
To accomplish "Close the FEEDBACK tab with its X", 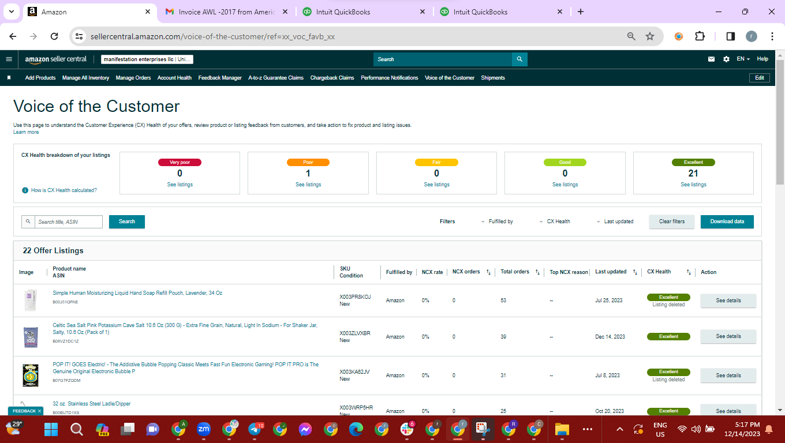I will point(39,411).
